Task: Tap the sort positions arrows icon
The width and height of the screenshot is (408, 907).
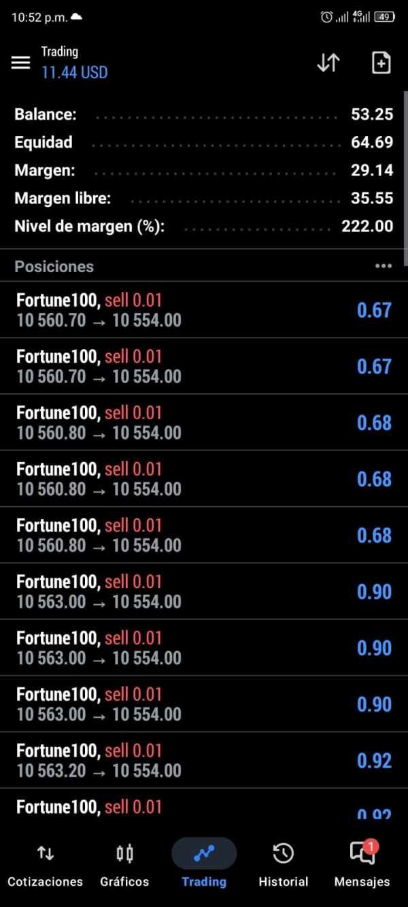Action: (x=328, y=63)
